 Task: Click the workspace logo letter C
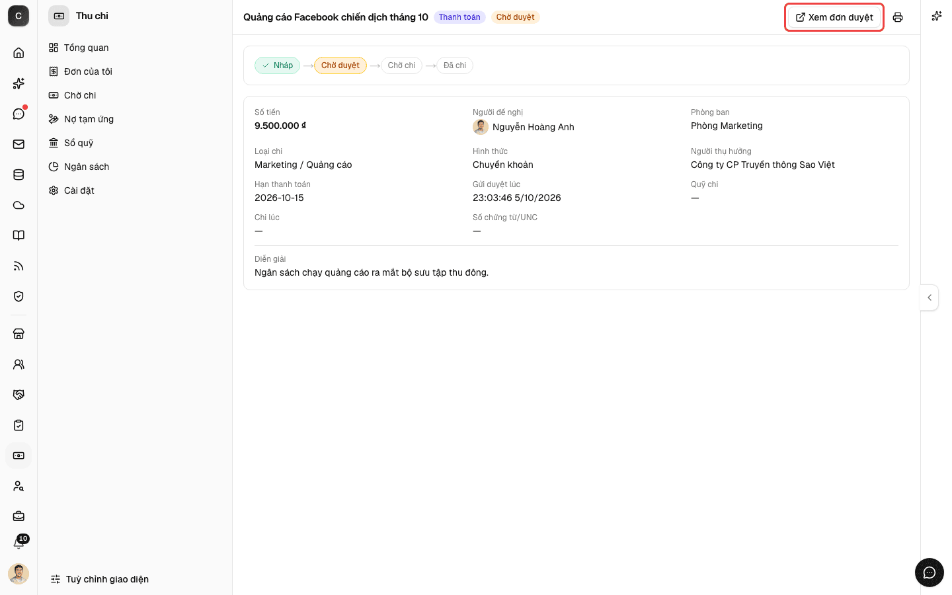[19, 16]
